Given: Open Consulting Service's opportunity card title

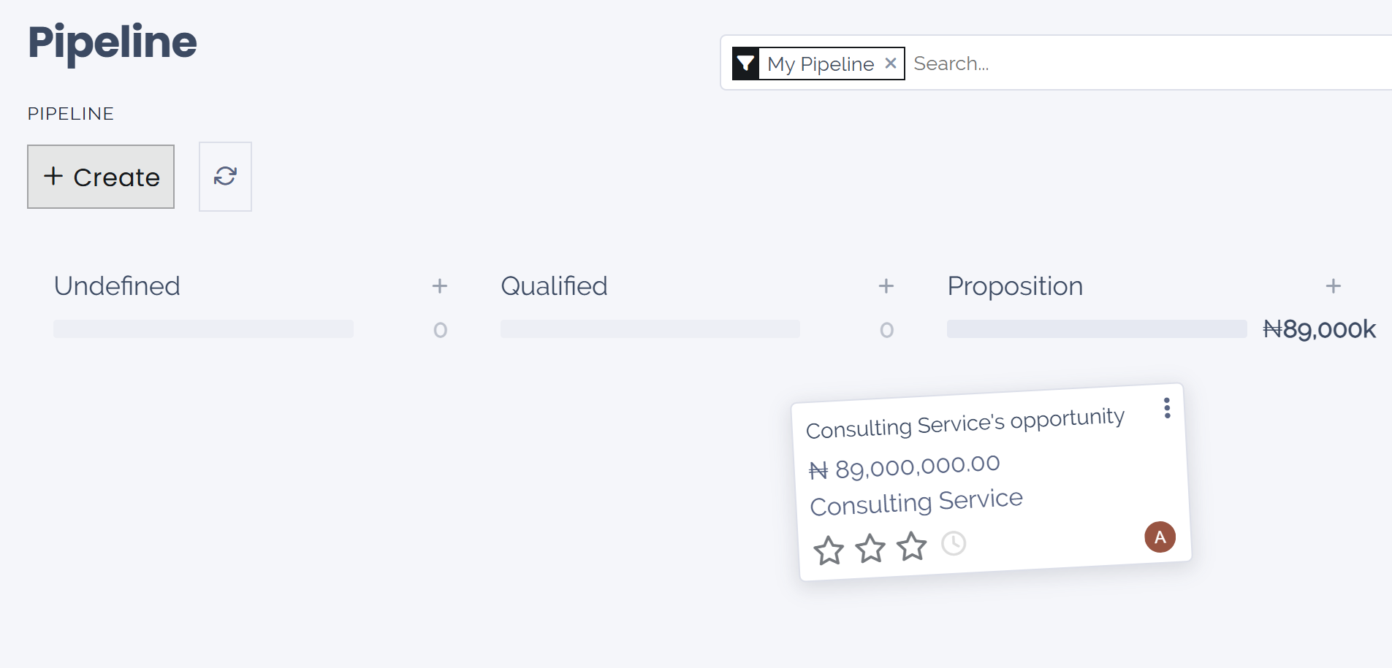Looking at the screenshot, I should [x=965, y=423].
